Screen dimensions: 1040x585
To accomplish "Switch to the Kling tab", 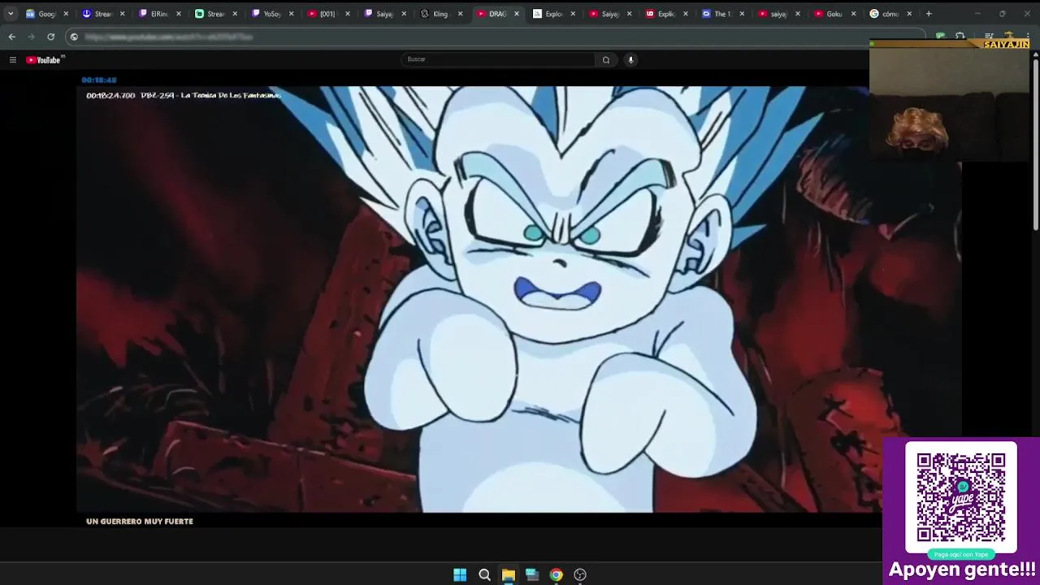I will (440, 14).
